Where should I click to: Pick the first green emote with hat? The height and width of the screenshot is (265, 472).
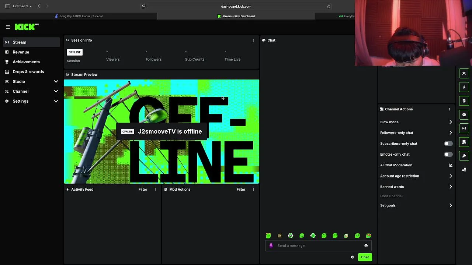[268, 236]
